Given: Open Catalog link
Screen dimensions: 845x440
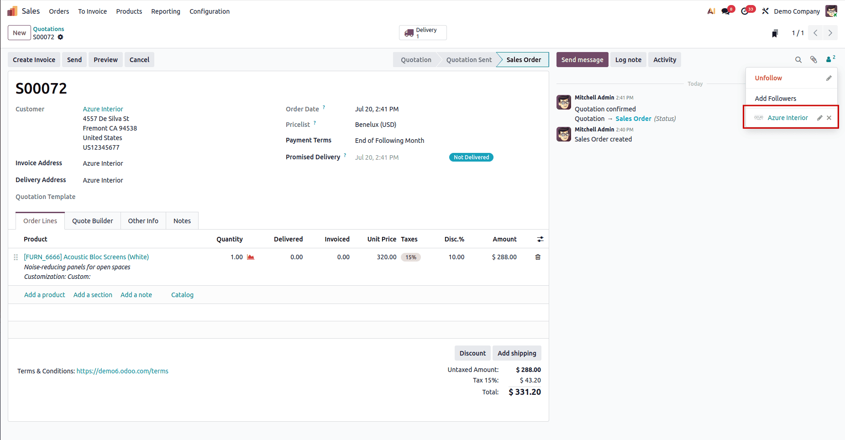Looking at the screenshot, I should [182, 295].
